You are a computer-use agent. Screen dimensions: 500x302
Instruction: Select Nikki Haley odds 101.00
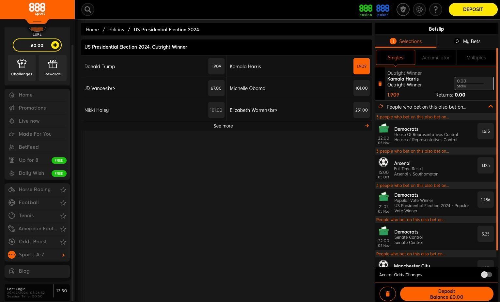(216, 110)
